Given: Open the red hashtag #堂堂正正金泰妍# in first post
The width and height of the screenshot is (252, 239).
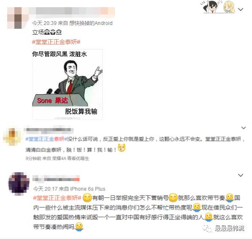Looking at the screenshot, I should [56, 42].
